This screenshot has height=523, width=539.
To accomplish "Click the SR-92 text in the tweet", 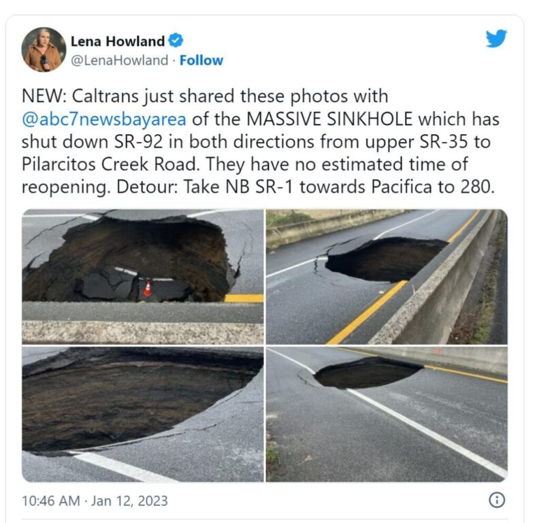I will tap(138, 142).
